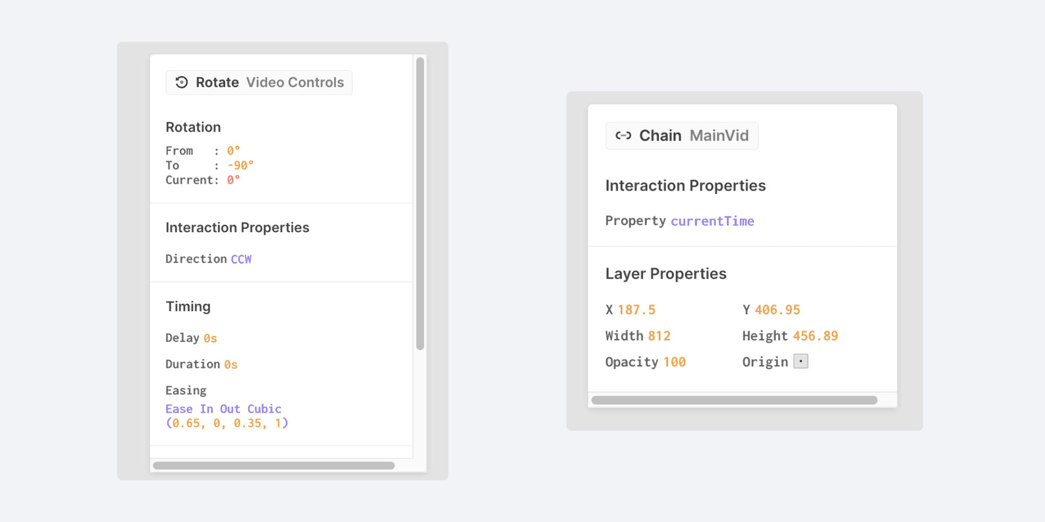The height and width of the screenshot is (522, 1045).
Task: Click the counterclockwise rotation arrow glyph
Action: pyautogui.click(x=181, y=82)
